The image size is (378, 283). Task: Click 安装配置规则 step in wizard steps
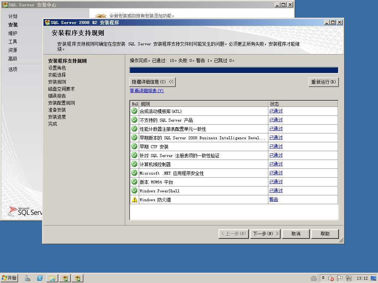62,103
